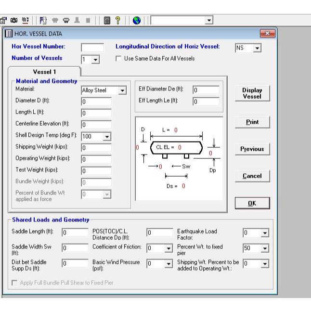Select the Vessel 1 tab

tap(43, 72)
